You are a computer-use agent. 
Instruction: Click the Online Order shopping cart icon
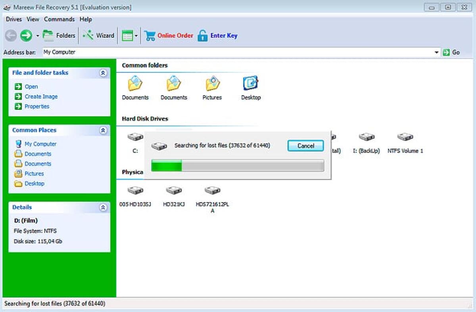point(150,35)
